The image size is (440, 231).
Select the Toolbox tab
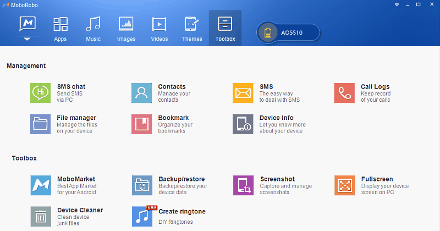(226, 29)
